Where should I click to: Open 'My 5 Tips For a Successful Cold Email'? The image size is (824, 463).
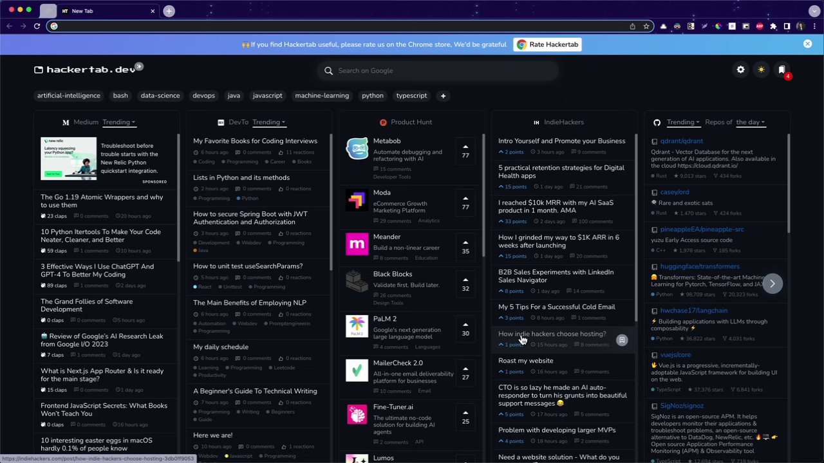[556, 307]
